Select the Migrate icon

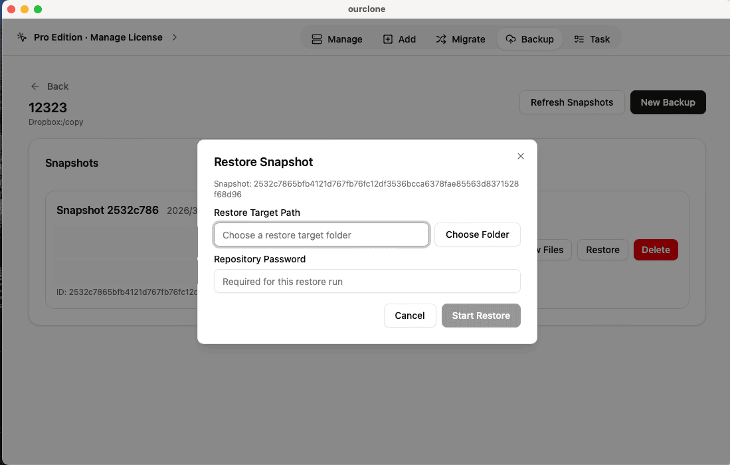pyautogui.click(x=442, y=39)
